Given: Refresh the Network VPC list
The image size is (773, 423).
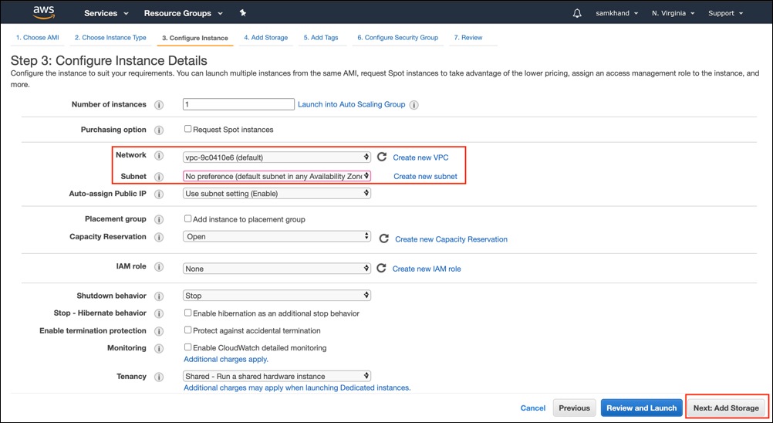Looking at the screenshot, I should pos(381,157).
